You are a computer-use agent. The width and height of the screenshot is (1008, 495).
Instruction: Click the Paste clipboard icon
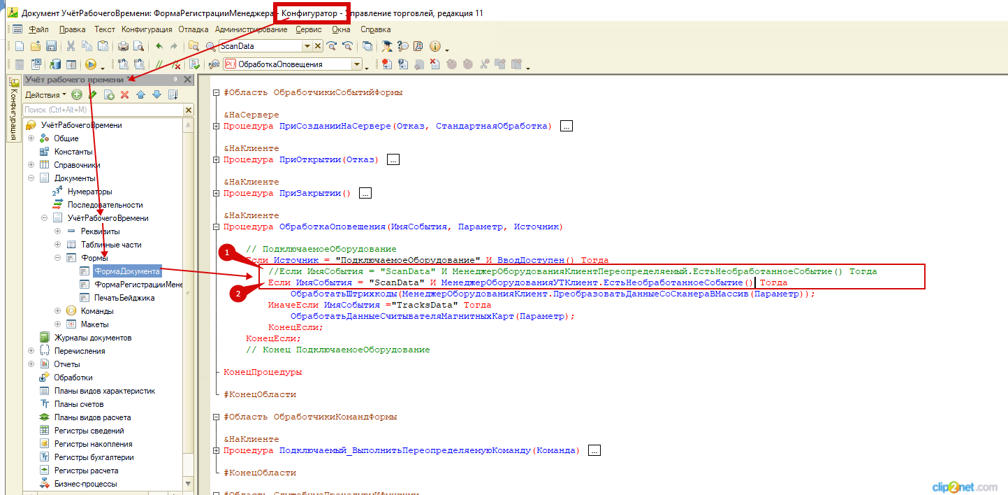tap(103, 46)
